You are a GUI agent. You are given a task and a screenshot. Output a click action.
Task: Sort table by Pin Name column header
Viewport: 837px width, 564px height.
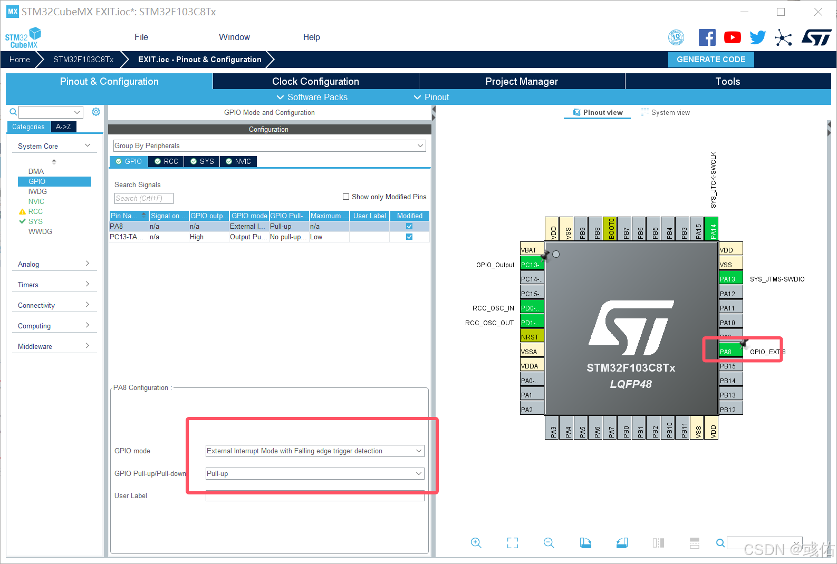point(129,216)
